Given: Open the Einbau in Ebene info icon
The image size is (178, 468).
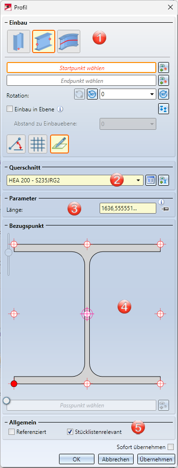Looking at the screenshot, I should tap(60, 109).
